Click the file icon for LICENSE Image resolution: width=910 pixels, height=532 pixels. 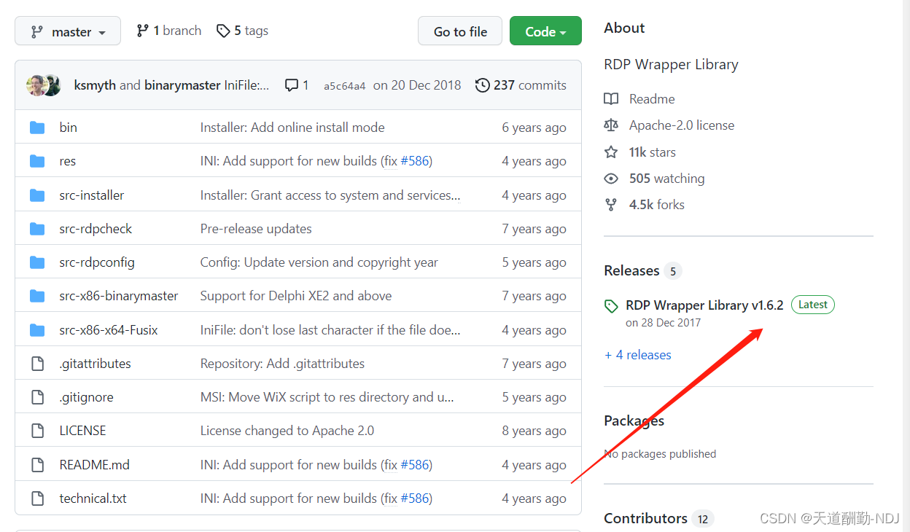(x=37, y=431)
